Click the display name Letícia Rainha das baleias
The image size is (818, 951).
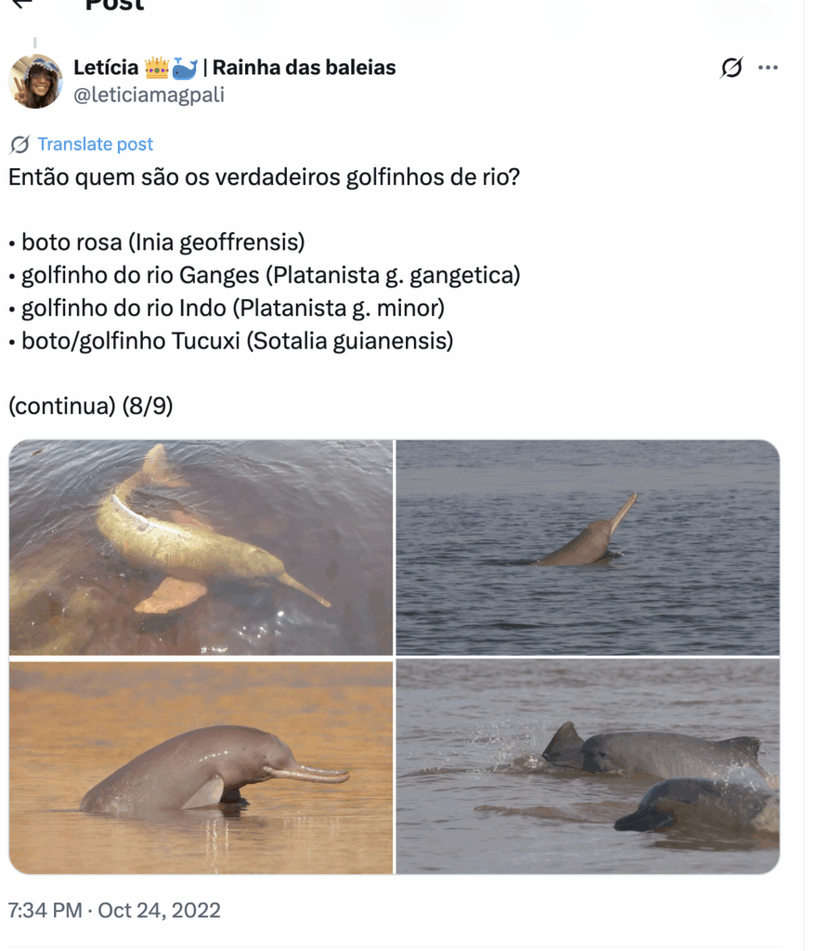point(235,67)
